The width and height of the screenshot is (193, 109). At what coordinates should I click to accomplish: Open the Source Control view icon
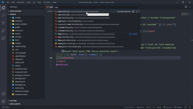tap(3, 23)
